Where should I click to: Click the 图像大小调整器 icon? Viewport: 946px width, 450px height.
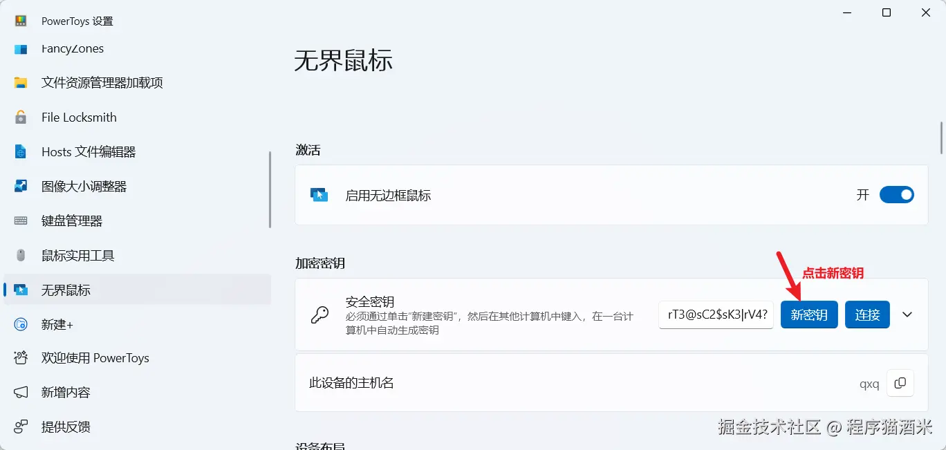click(21, 187)
